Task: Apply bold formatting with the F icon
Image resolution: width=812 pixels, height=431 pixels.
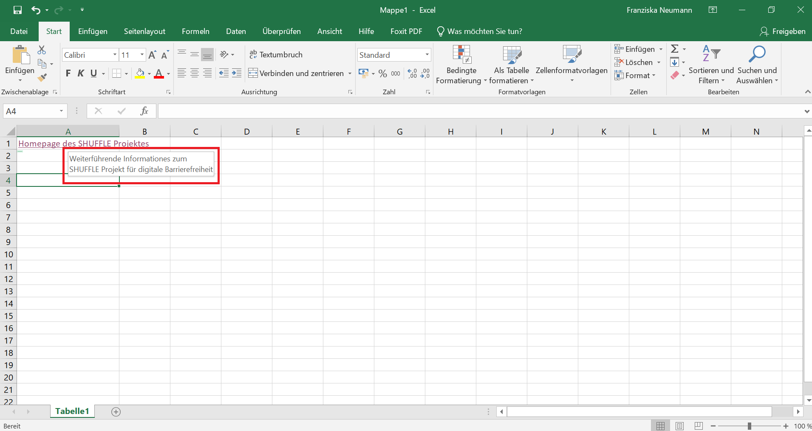Action: click(68, 73)
